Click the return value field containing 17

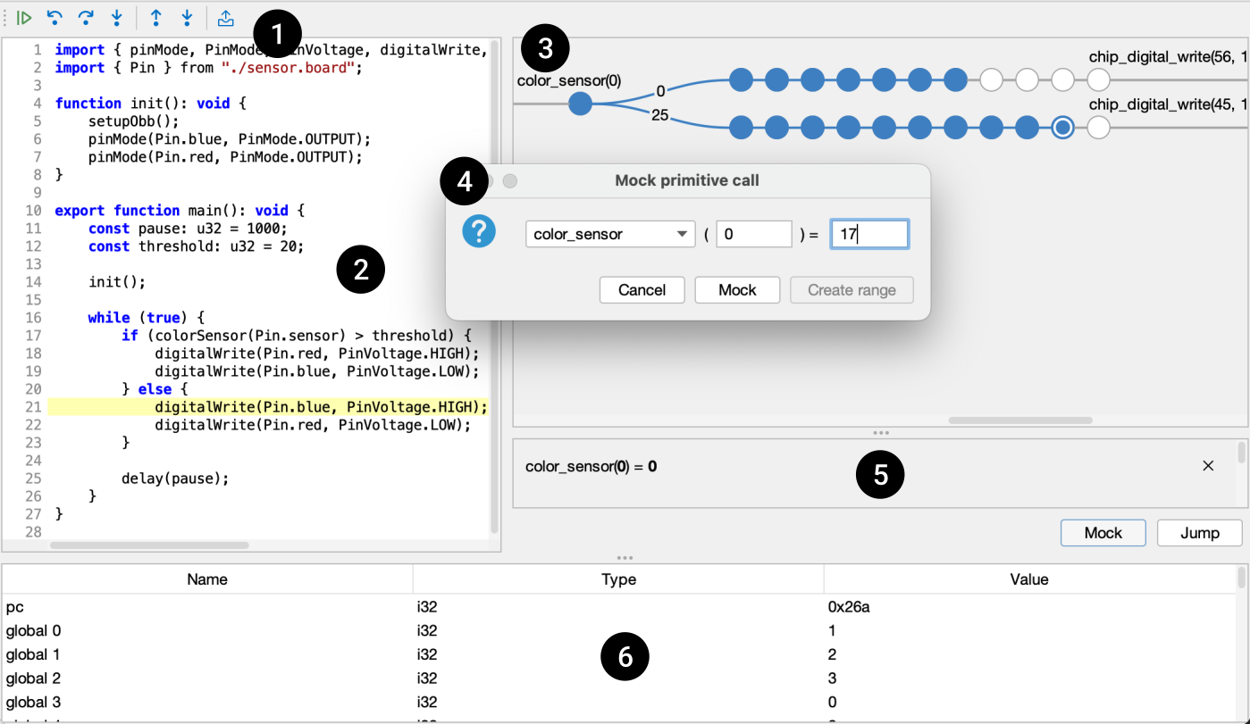[869, 235]
